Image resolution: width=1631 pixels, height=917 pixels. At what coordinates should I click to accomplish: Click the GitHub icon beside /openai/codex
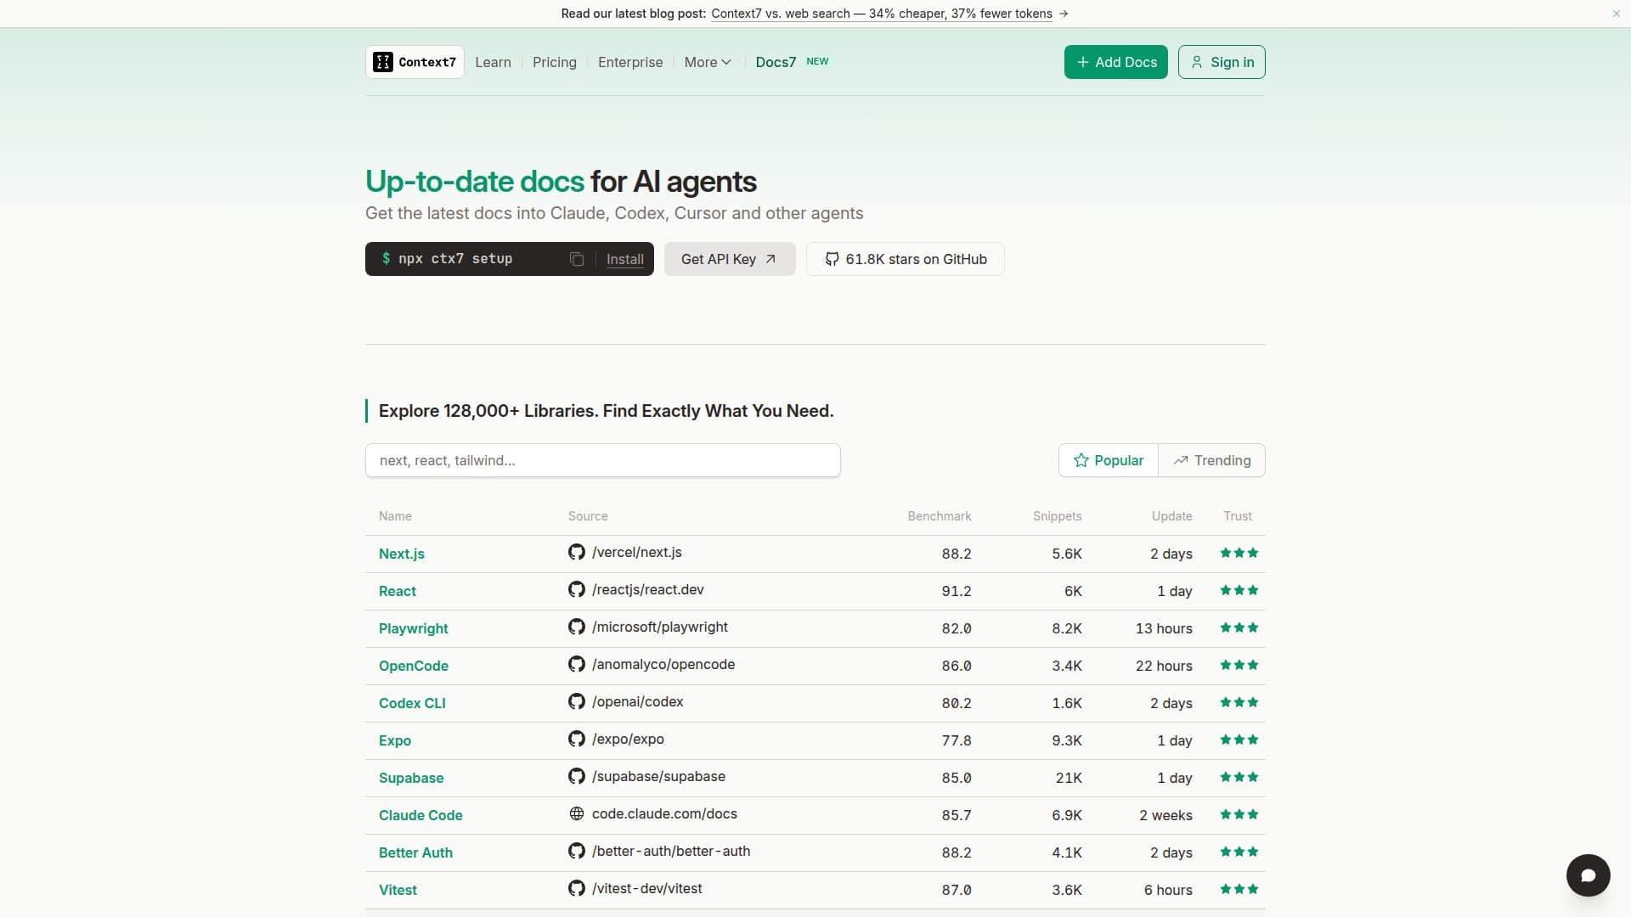(x=577, y=701)
